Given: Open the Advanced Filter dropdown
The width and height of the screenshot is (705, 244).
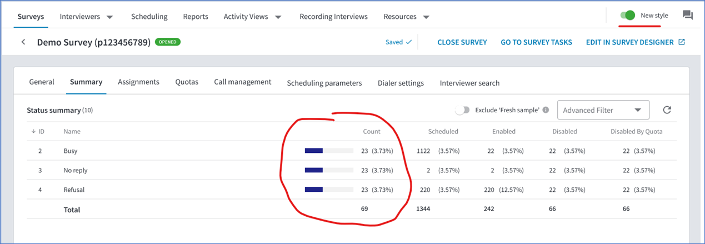Looking at the screenshot, I should (x=603, y=110).
